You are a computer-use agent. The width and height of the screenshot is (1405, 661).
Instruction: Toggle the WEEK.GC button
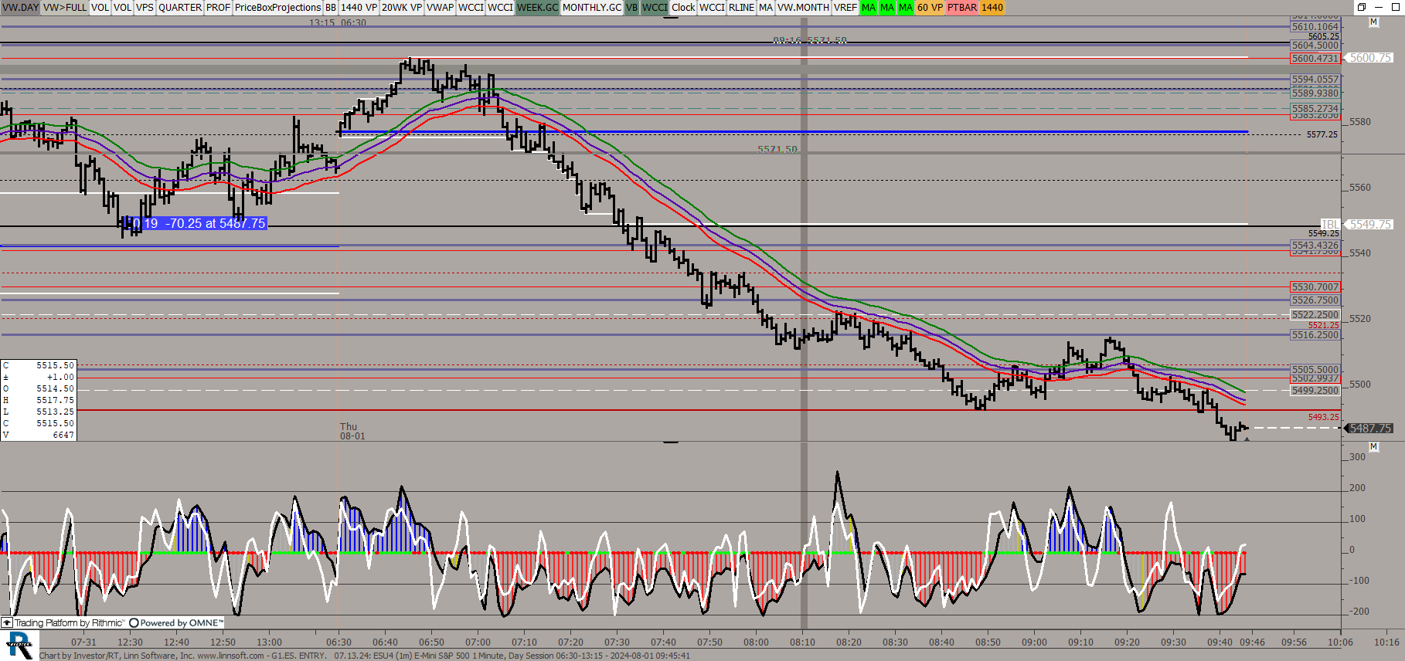537,7
